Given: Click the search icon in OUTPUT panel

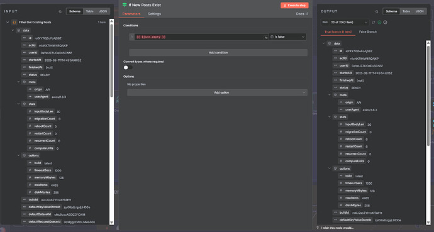Looking at the screenshot, I should 377,11.
